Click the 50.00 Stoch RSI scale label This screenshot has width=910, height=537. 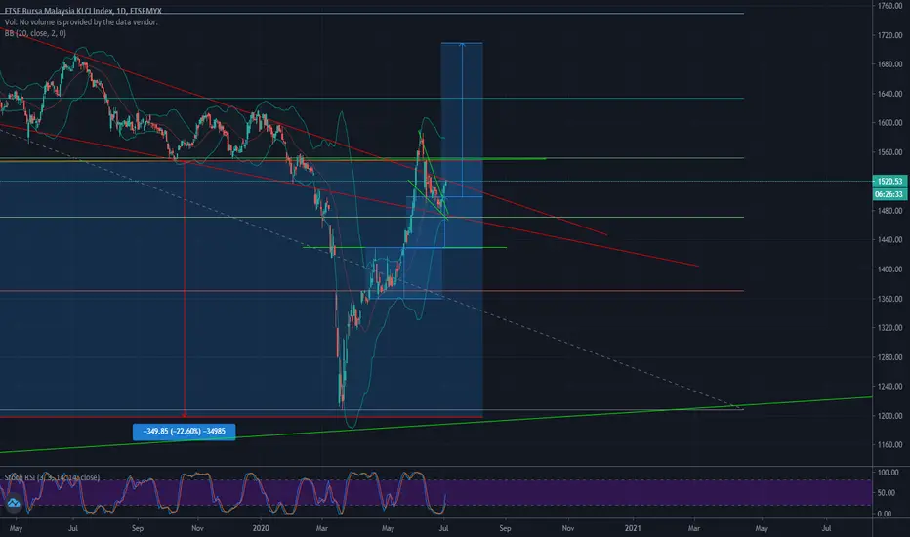point(889,493)
